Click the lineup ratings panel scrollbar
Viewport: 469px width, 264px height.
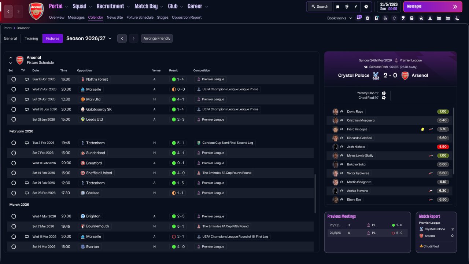pos(454,141)
